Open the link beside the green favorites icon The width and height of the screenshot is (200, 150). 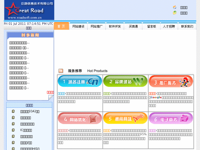pyautogui.click(x=184, y=13)
